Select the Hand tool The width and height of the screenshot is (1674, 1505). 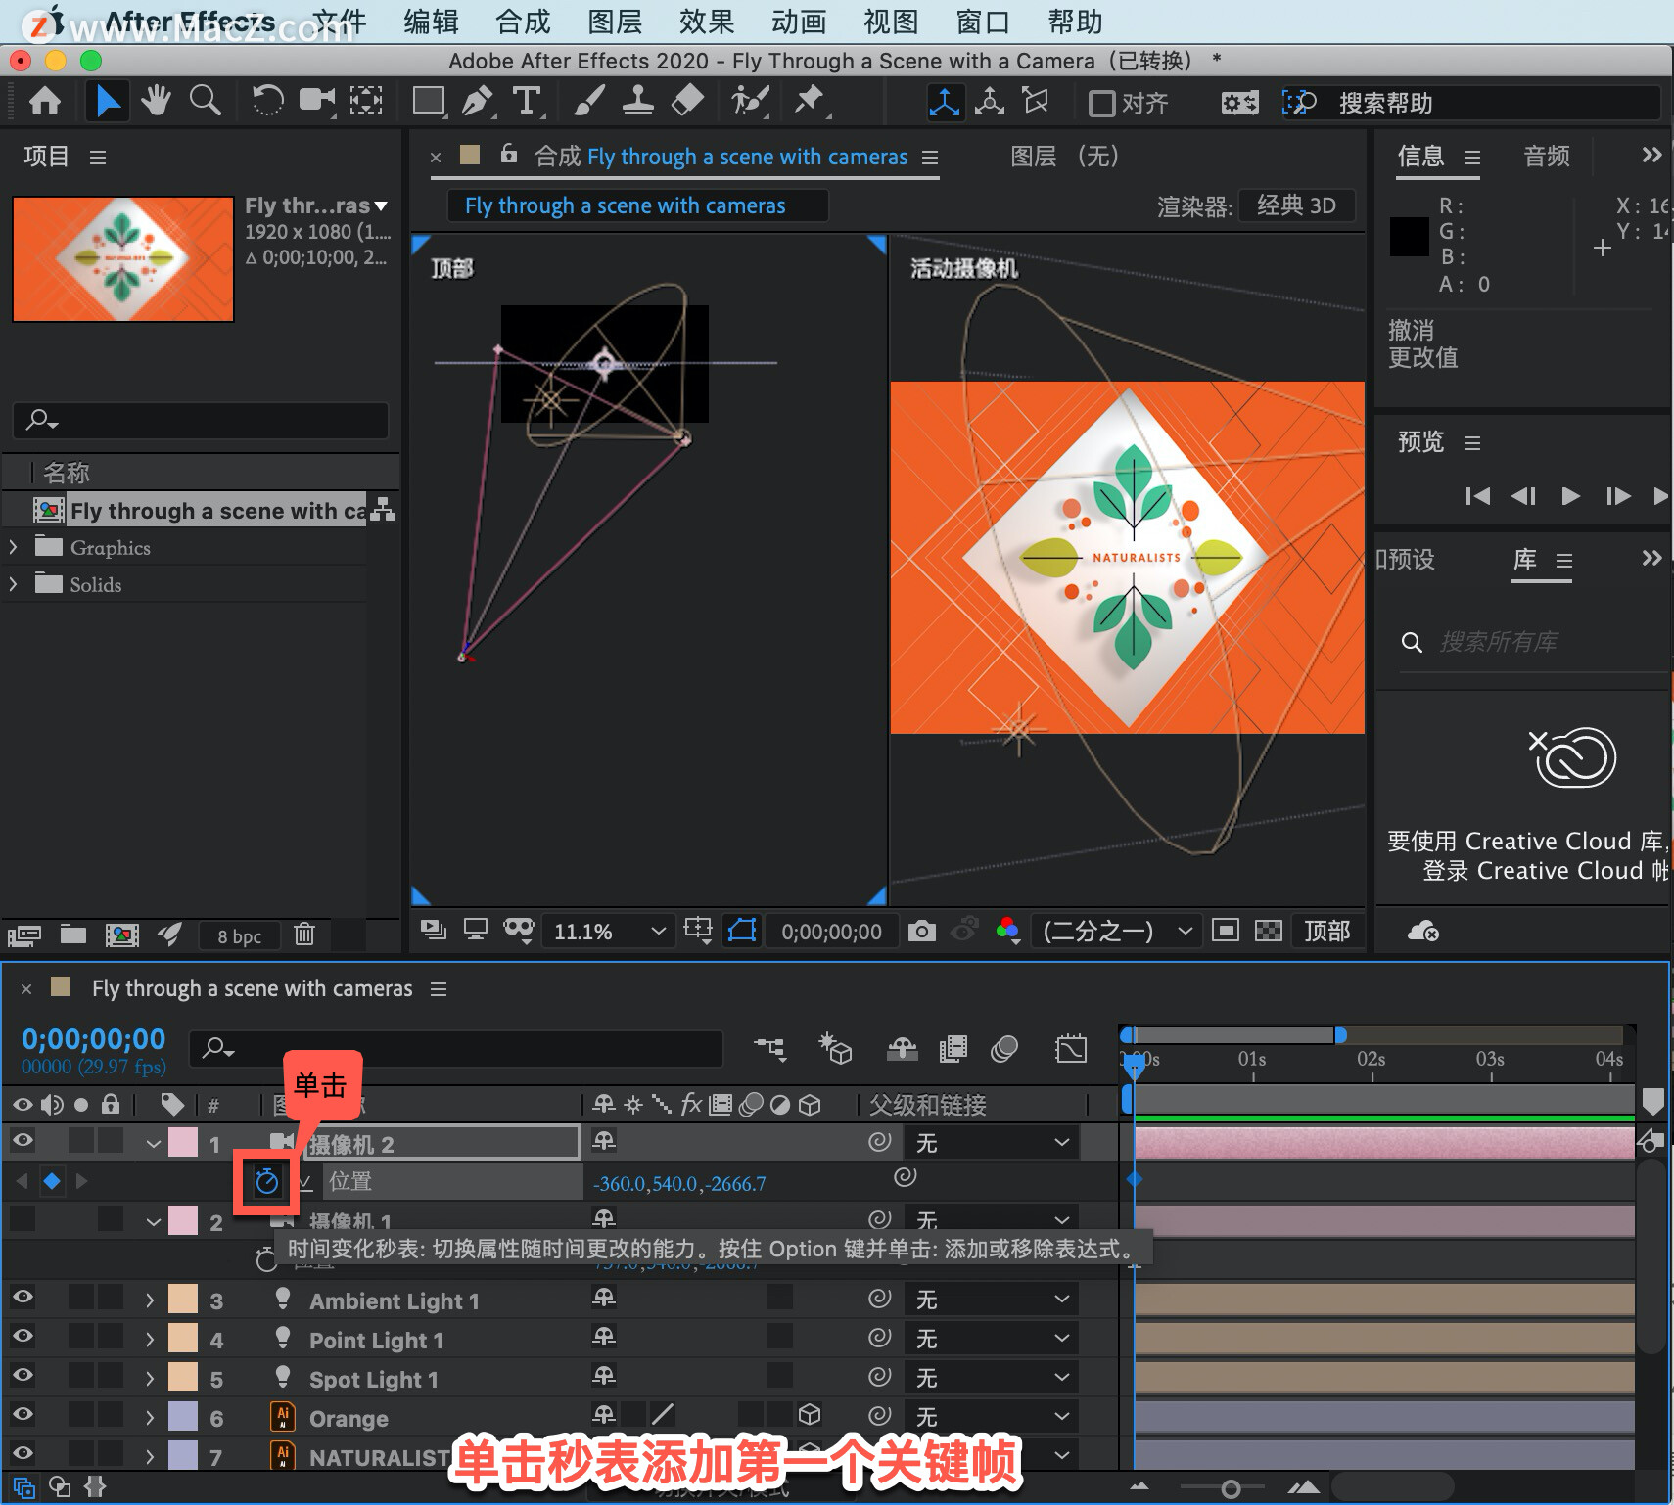pos(156,101)
